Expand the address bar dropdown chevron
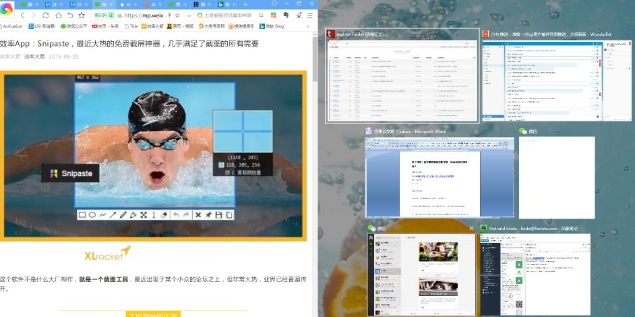 [188, 16]
